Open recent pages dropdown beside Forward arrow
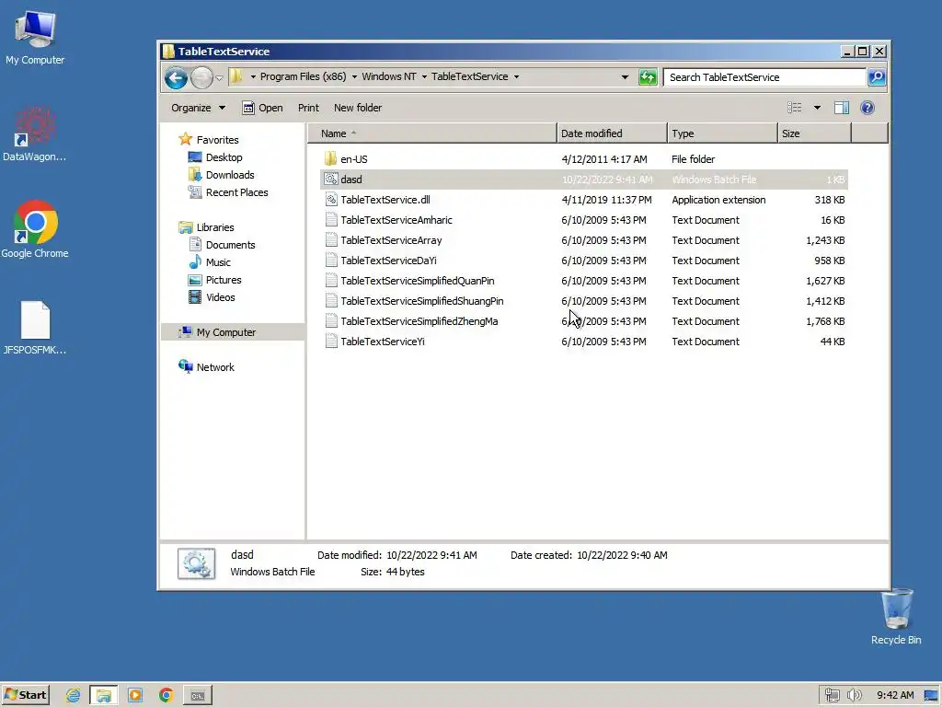Image resolution: width=942 pixels, height=707 pixels. (219, 77)
